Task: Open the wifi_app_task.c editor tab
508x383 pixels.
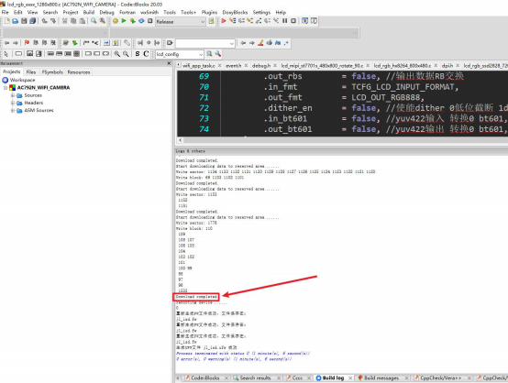Action: (x=199, y=66)
